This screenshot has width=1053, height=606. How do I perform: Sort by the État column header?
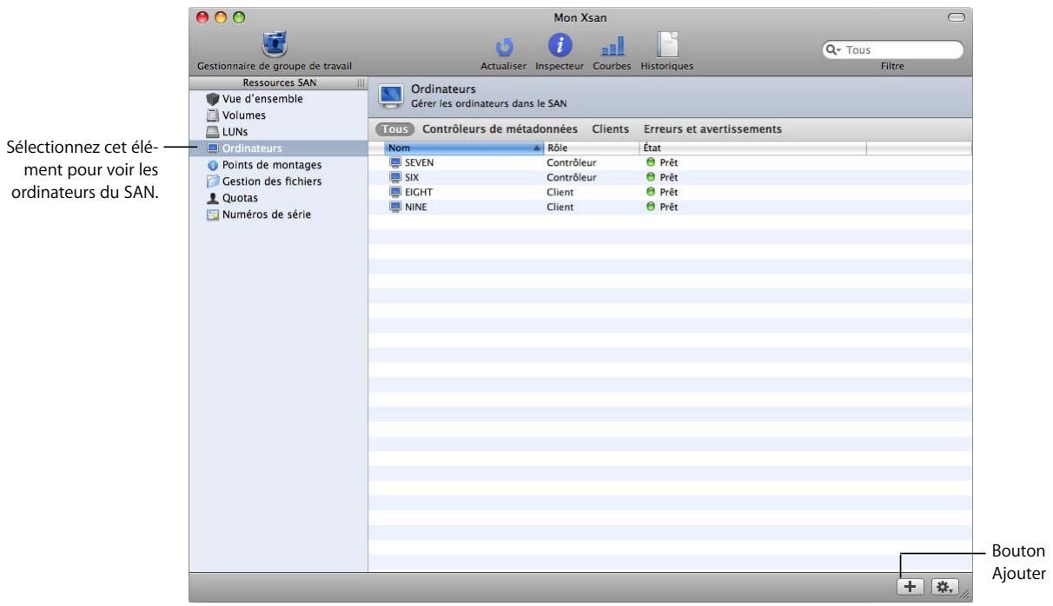[752, 148]
